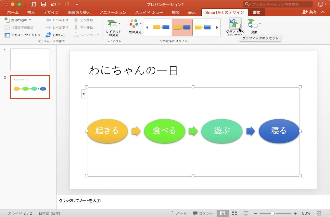Toggle ノート view in the status bar
Screen dimensions: 330x217
click(x=178, y=213)
